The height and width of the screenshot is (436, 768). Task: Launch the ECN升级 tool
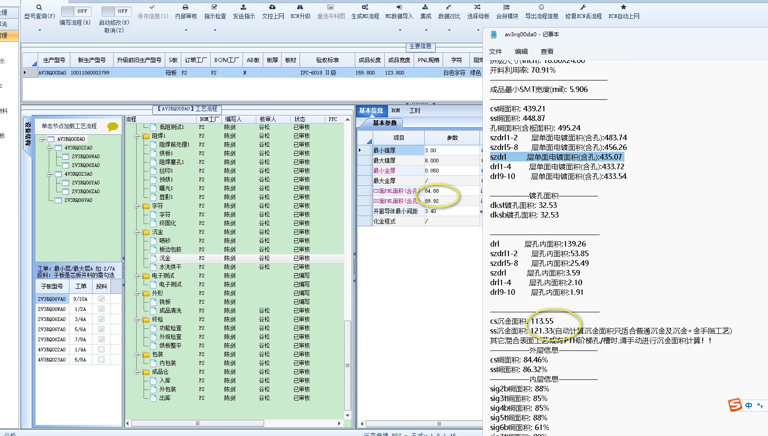point(300,7)
